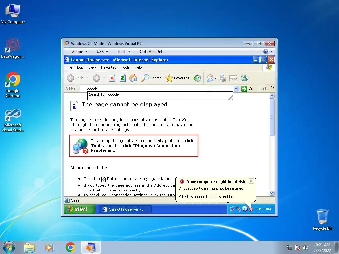Click the Virtual PC help question icon

(266, 51)
